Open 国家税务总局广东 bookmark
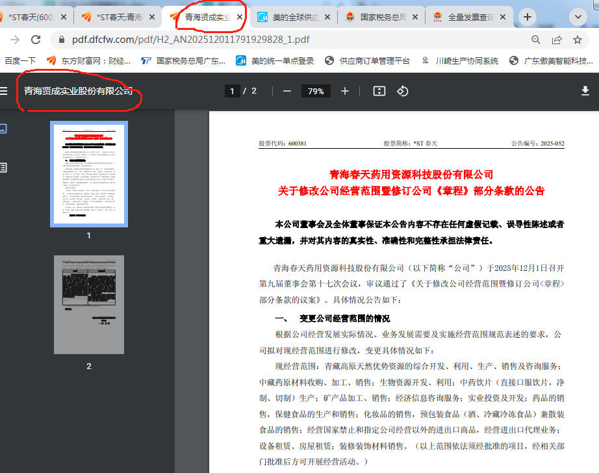The width and height of the screenshot is (599, 473). [x=183, y=60]
